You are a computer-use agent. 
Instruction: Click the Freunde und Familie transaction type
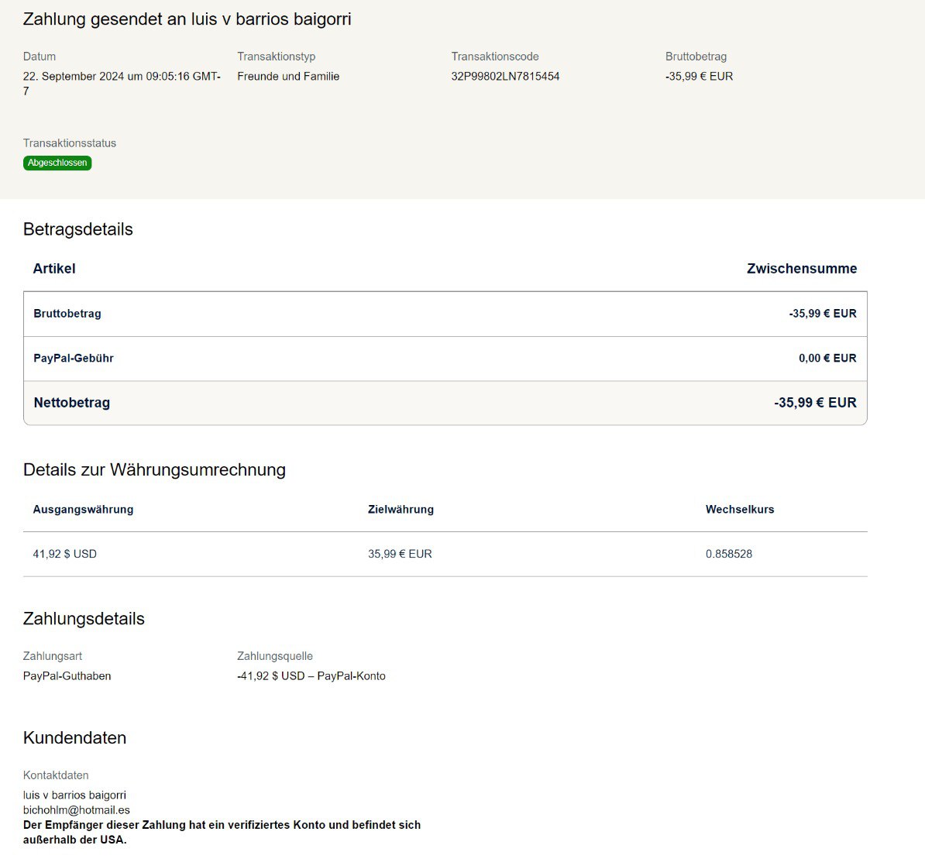tap(288, 76)
